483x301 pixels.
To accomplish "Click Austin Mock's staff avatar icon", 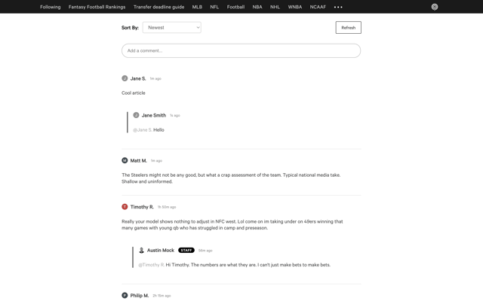I will click(x=141, y=251).
